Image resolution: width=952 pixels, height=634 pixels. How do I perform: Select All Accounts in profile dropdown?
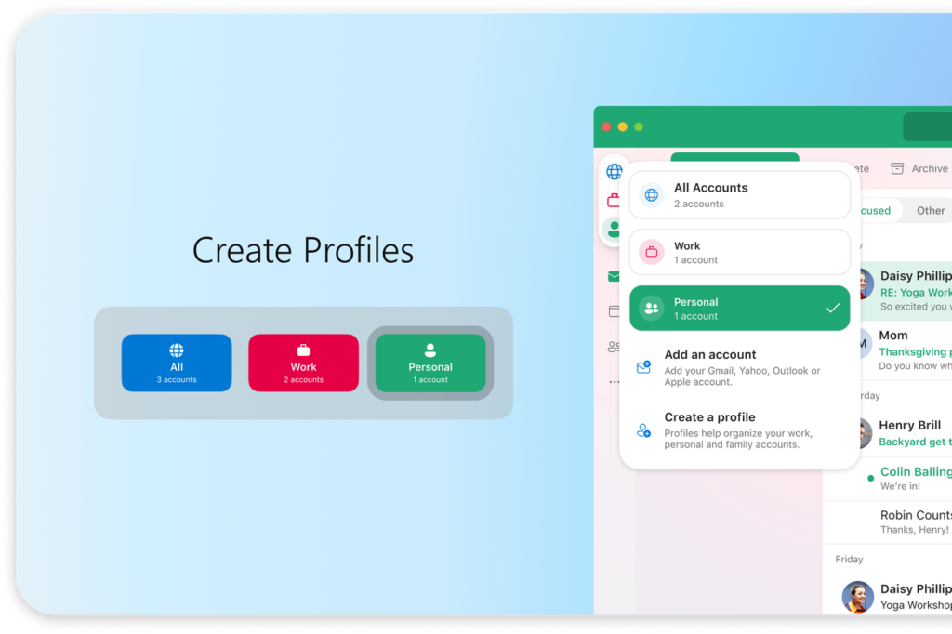(739, 195)
